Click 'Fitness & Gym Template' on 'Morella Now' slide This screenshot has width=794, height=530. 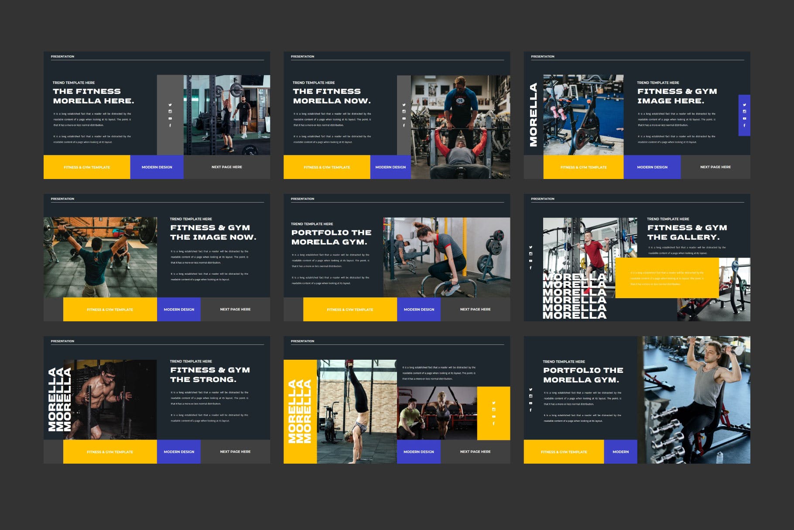coord(327,167)
